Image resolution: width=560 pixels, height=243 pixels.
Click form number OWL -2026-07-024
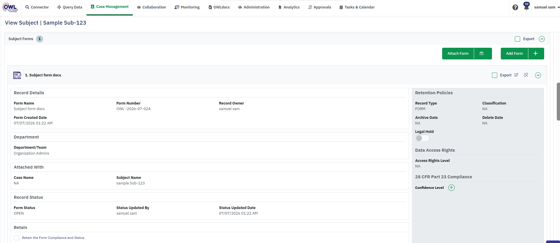tap(133, 109)
